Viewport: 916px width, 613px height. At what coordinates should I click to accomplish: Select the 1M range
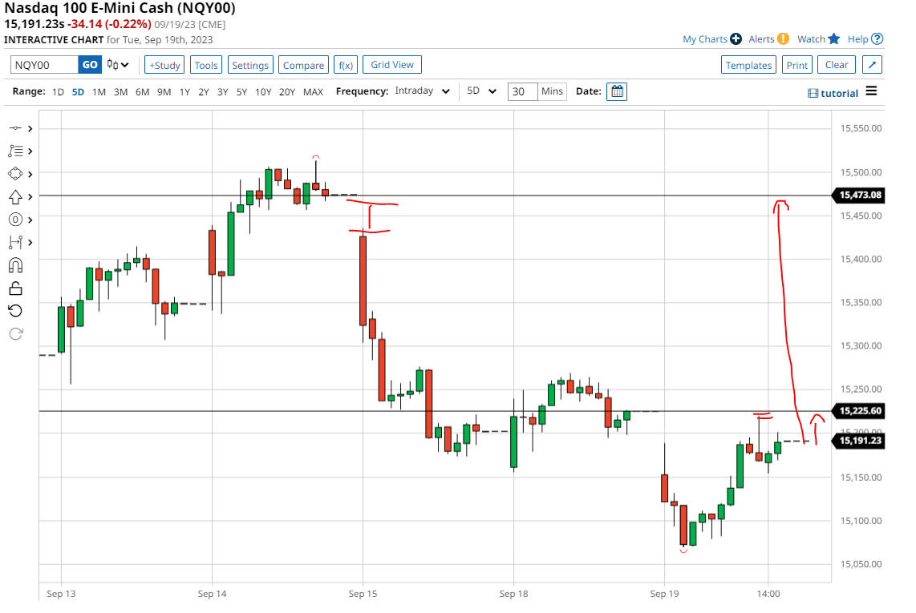tap(99, 91)
